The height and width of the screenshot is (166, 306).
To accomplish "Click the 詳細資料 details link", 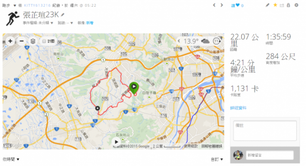I will pos(238,108).
